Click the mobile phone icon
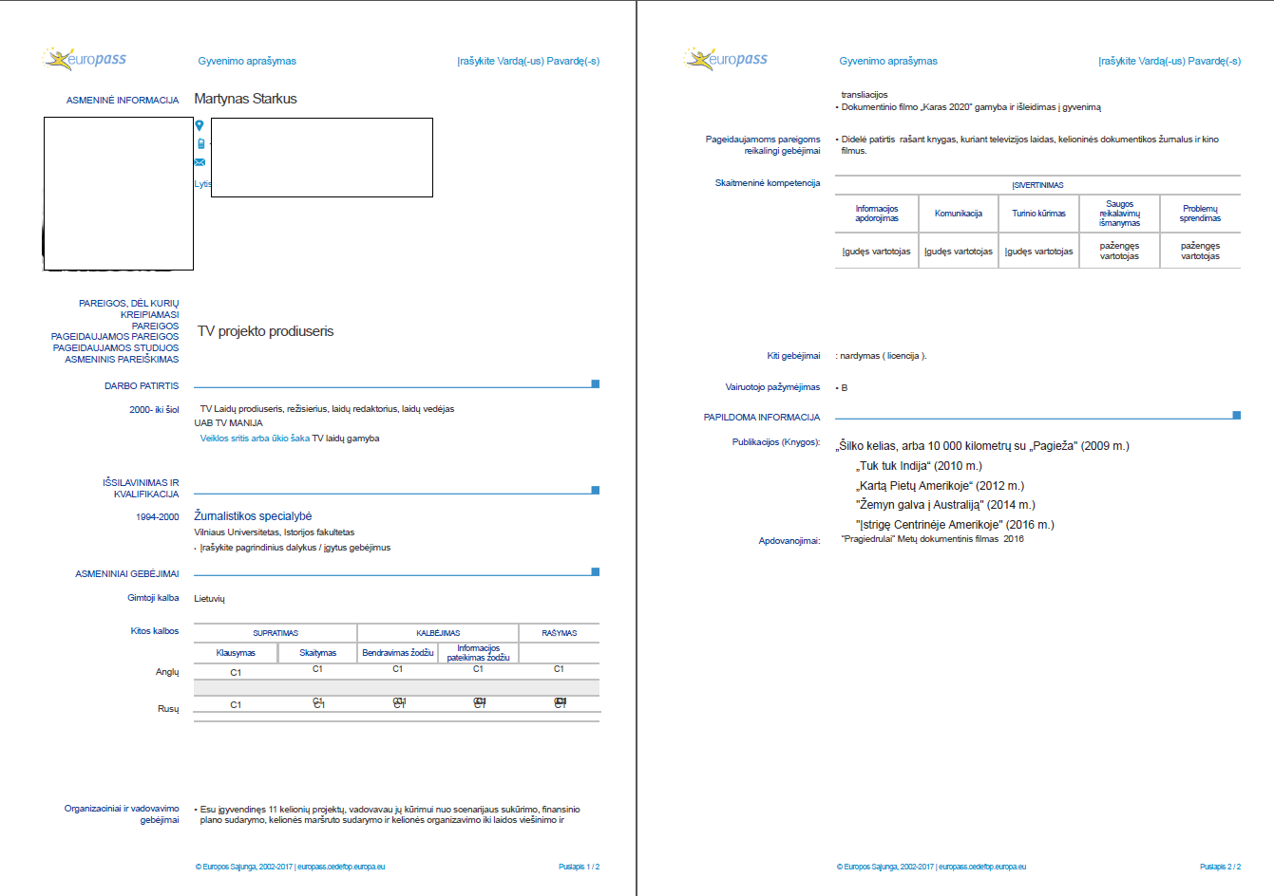 [x=200, y=143]
